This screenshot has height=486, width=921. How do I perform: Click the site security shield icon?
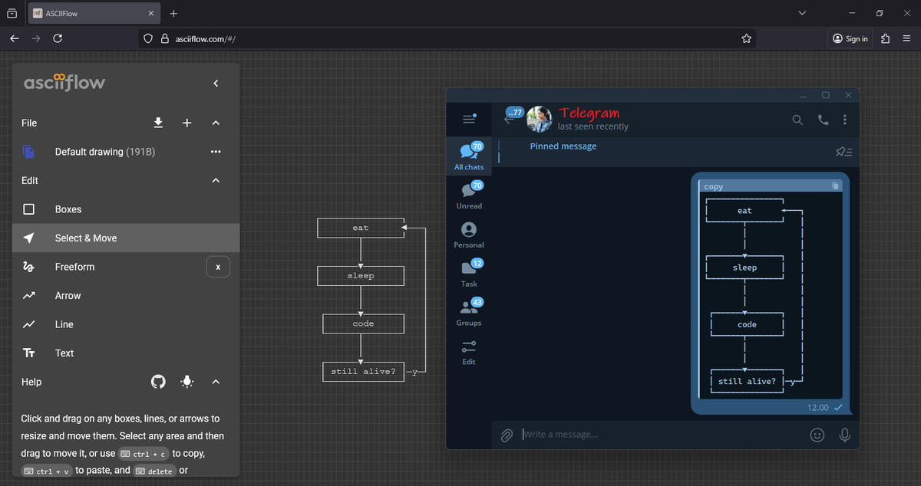(x=148, y=38)
